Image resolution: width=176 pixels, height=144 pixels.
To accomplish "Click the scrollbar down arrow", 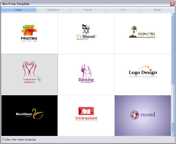I will coord(173,135).
